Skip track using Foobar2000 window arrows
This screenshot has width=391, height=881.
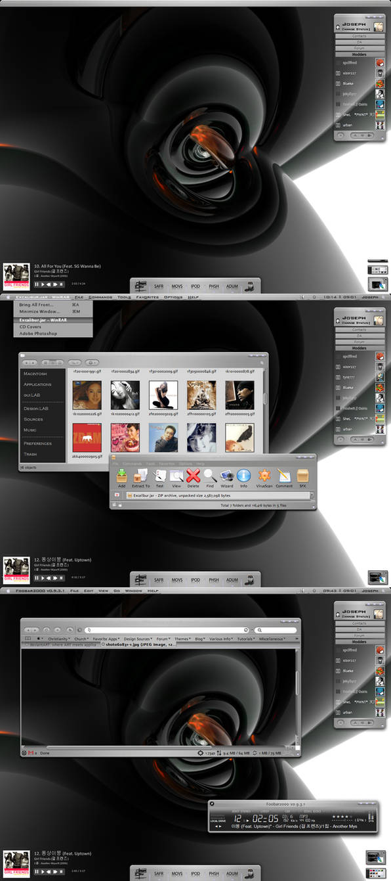click(x=218, y=826)
